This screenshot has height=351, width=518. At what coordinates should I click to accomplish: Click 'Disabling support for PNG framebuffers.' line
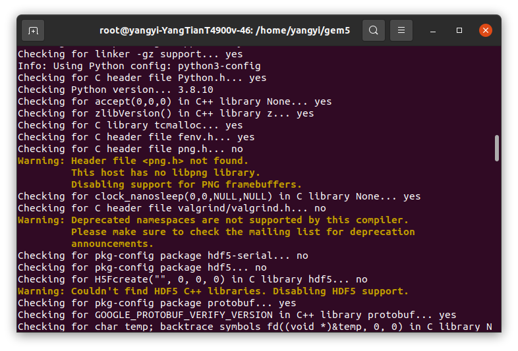(187, 185)
